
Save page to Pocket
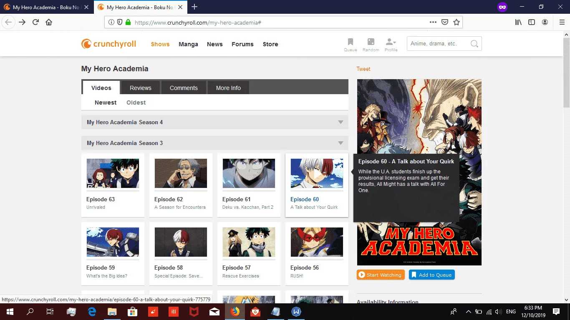(445, 22)
